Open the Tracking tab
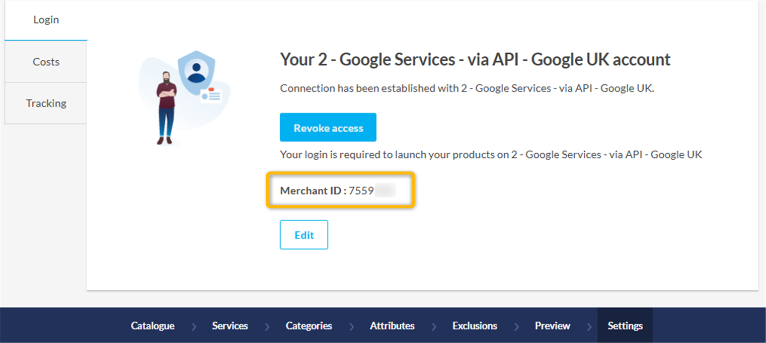Viewport: 766px width, 343px height. point(46,103)
